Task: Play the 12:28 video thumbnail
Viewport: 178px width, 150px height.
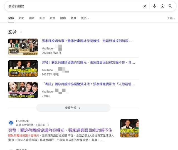Action: pos(23,68)
